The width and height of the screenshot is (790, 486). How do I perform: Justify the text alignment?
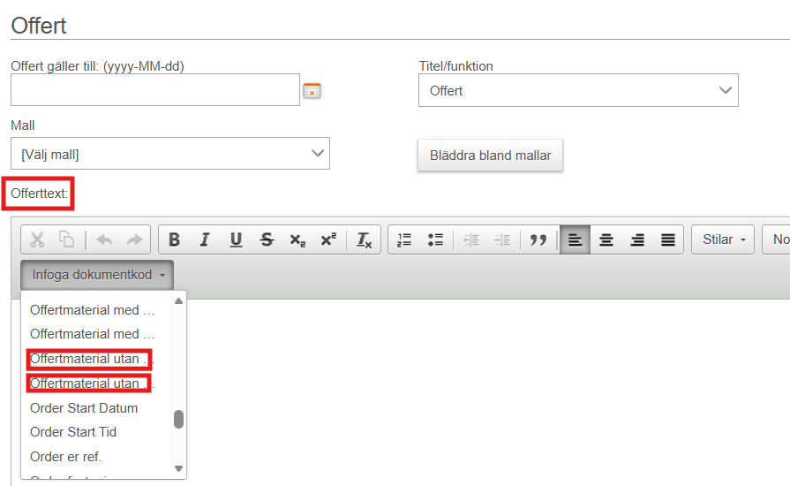coord(668,239)
